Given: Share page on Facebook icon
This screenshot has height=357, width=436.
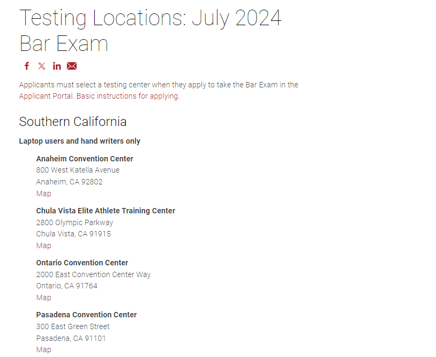Looking at the screenshot, I should coord(27,66).
